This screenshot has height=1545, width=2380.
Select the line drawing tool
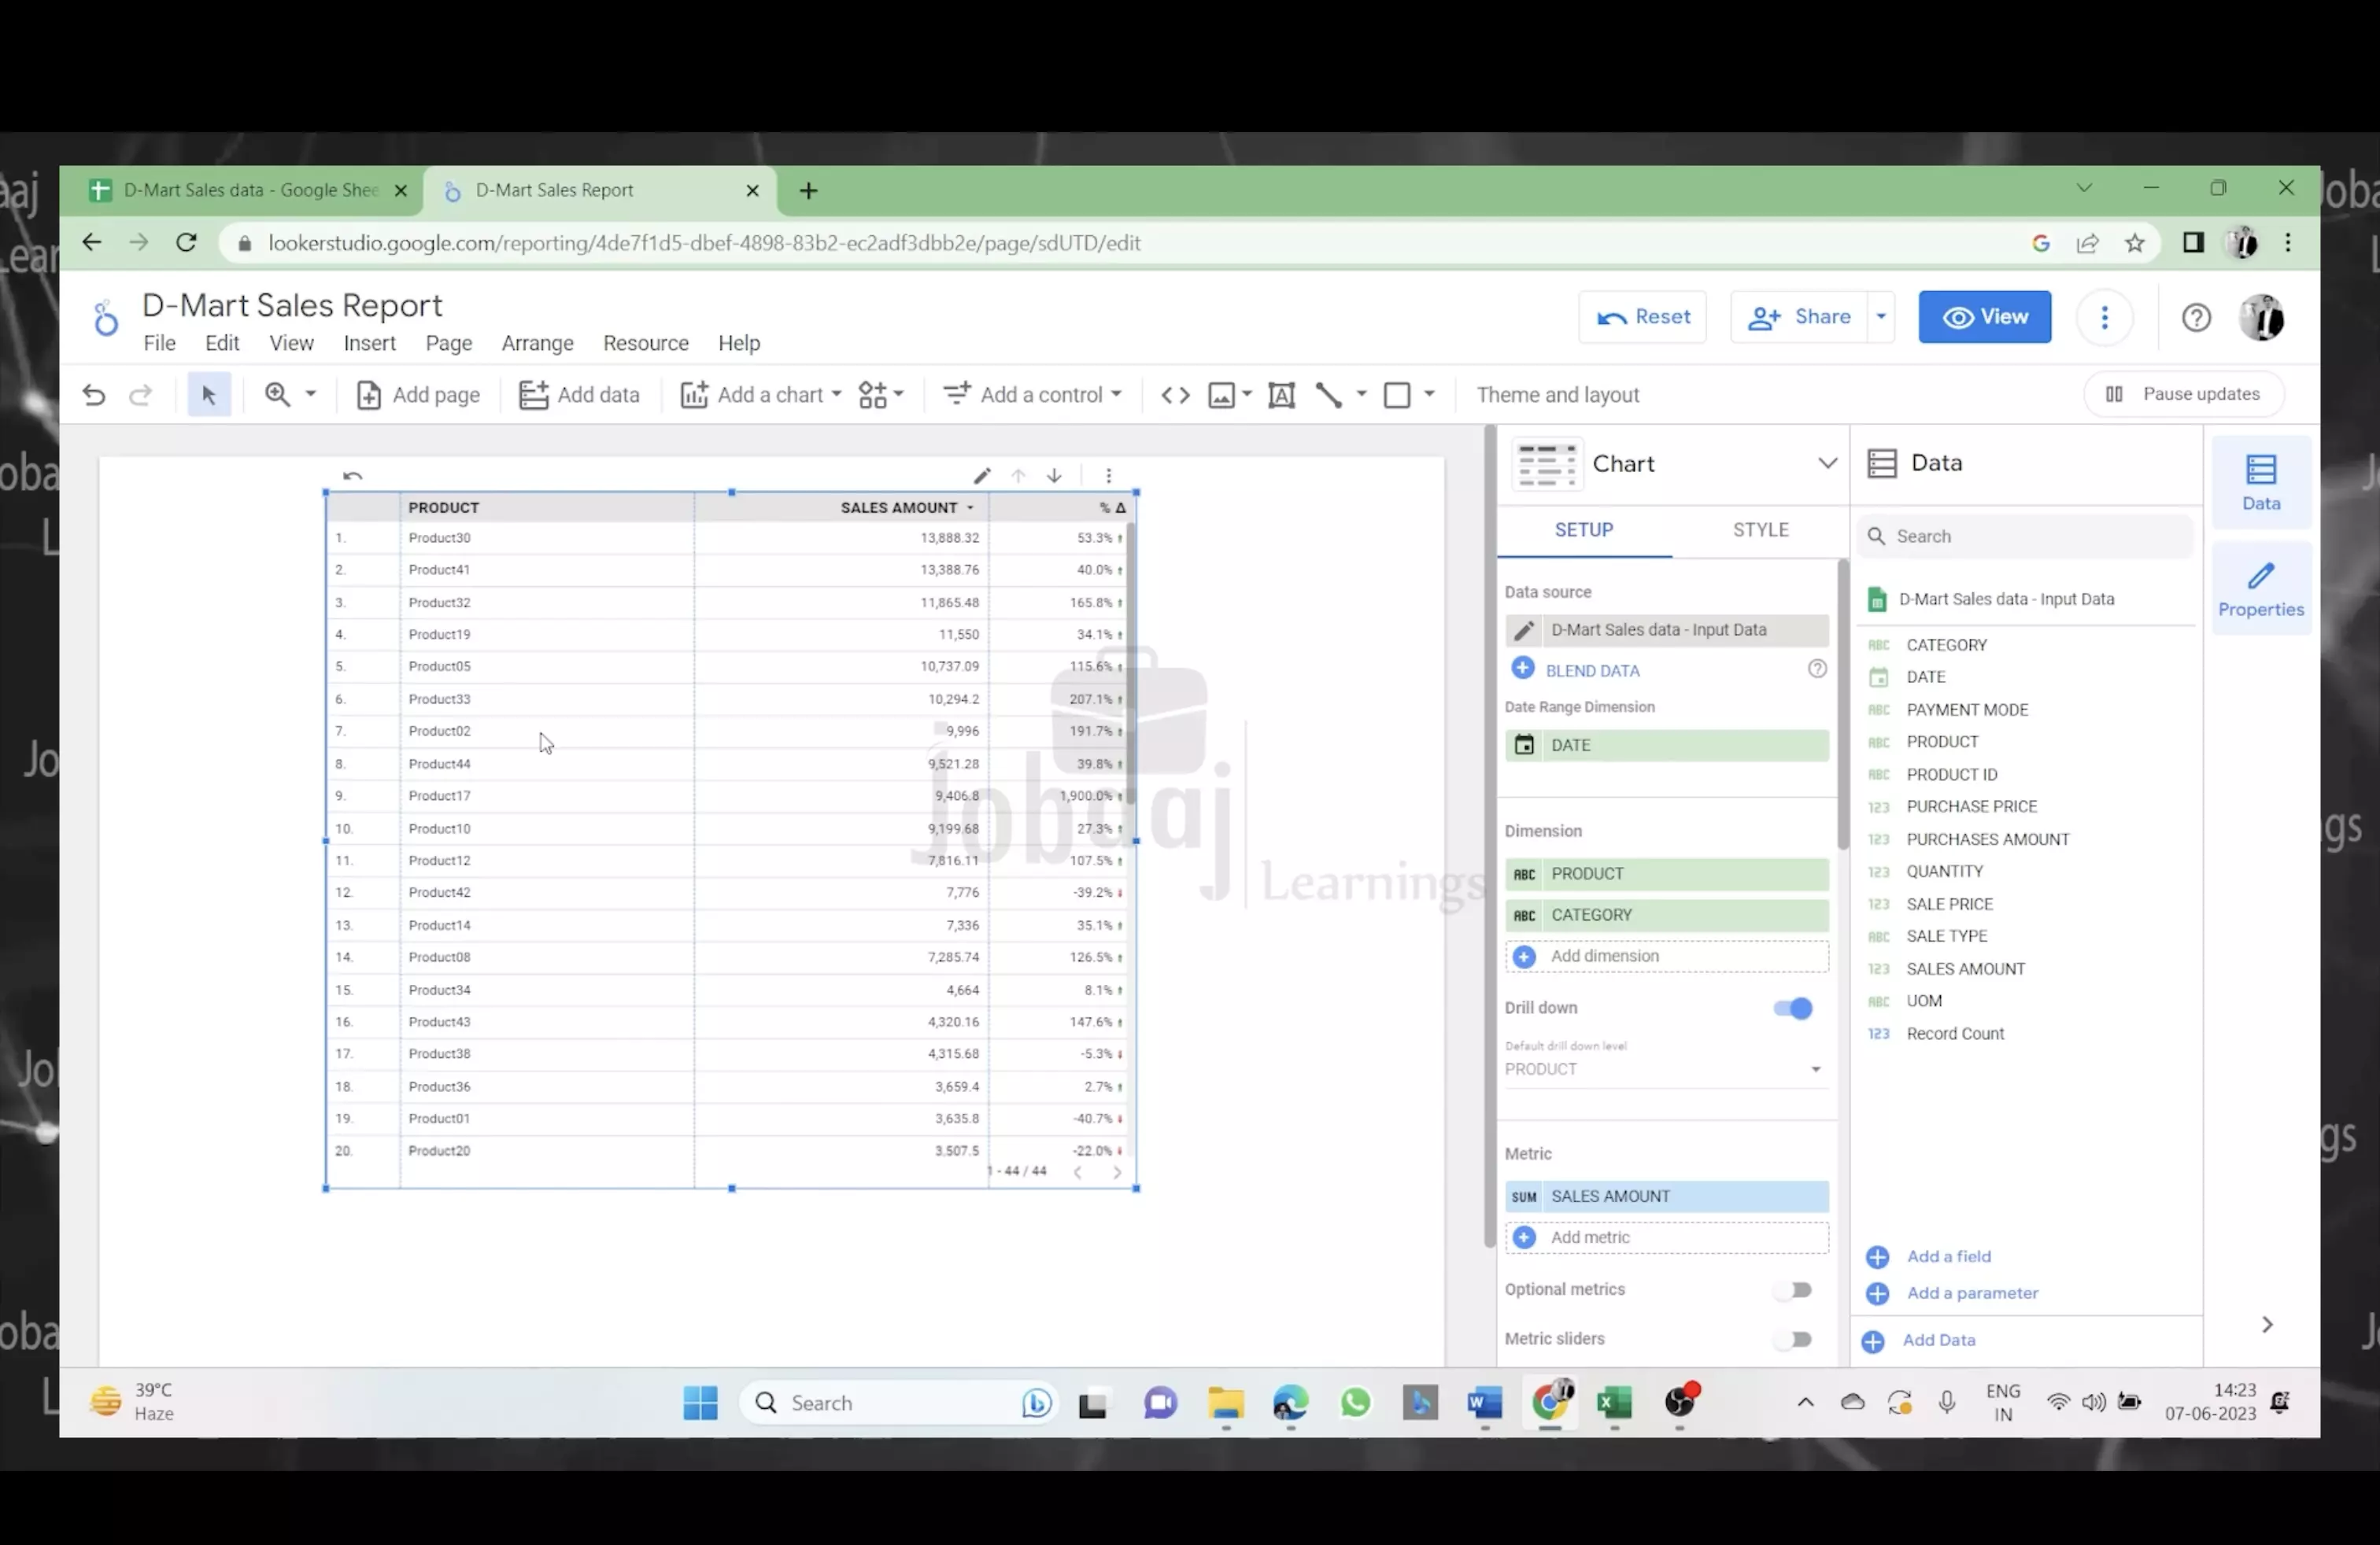[x=1328, y=395]
